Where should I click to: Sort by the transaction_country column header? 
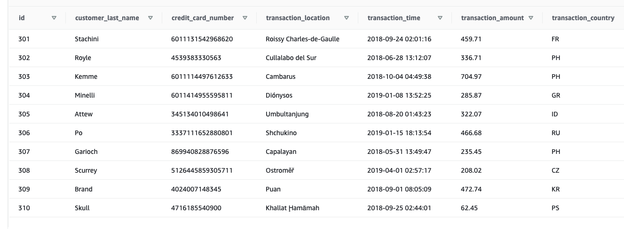(x=583, y=18)
